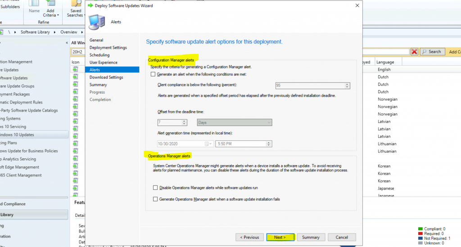Open the alert generation date picker dropdown

pos(208,144)
